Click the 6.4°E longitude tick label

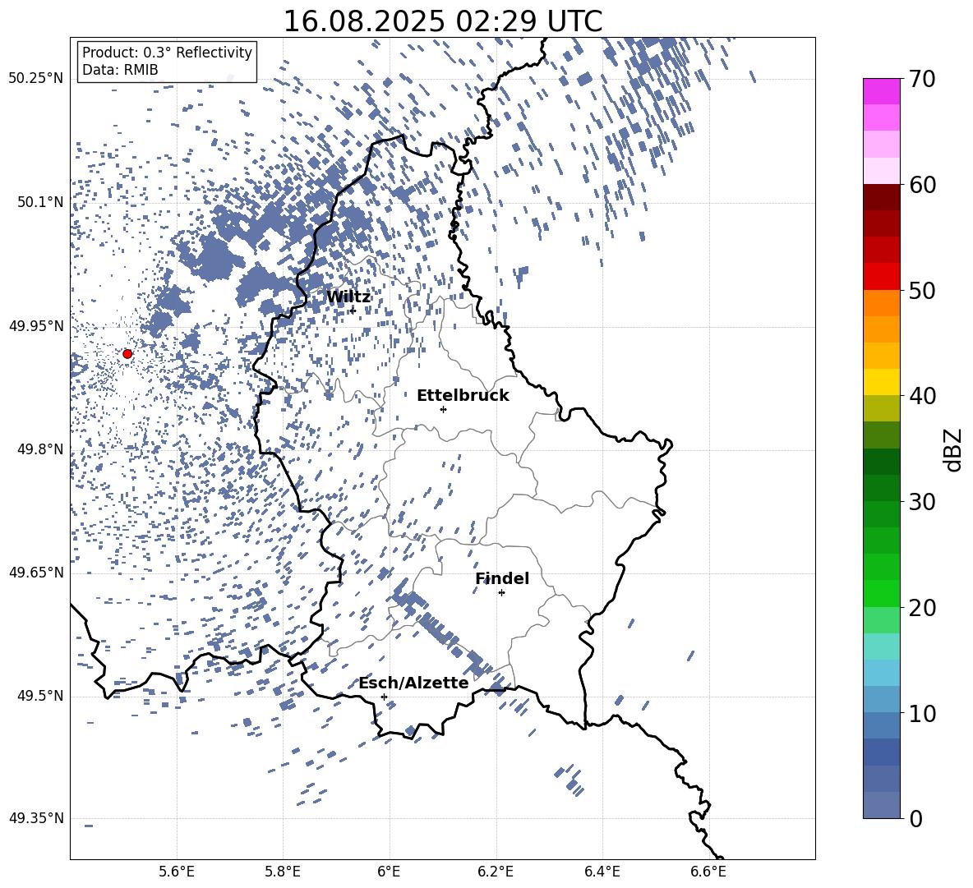(602, 872)
